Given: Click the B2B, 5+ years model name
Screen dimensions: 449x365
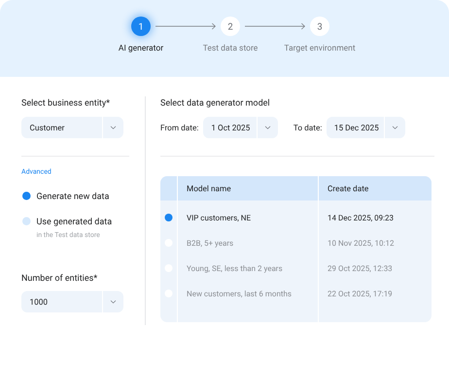Looking at the screenshot, I should coord(210,243).
